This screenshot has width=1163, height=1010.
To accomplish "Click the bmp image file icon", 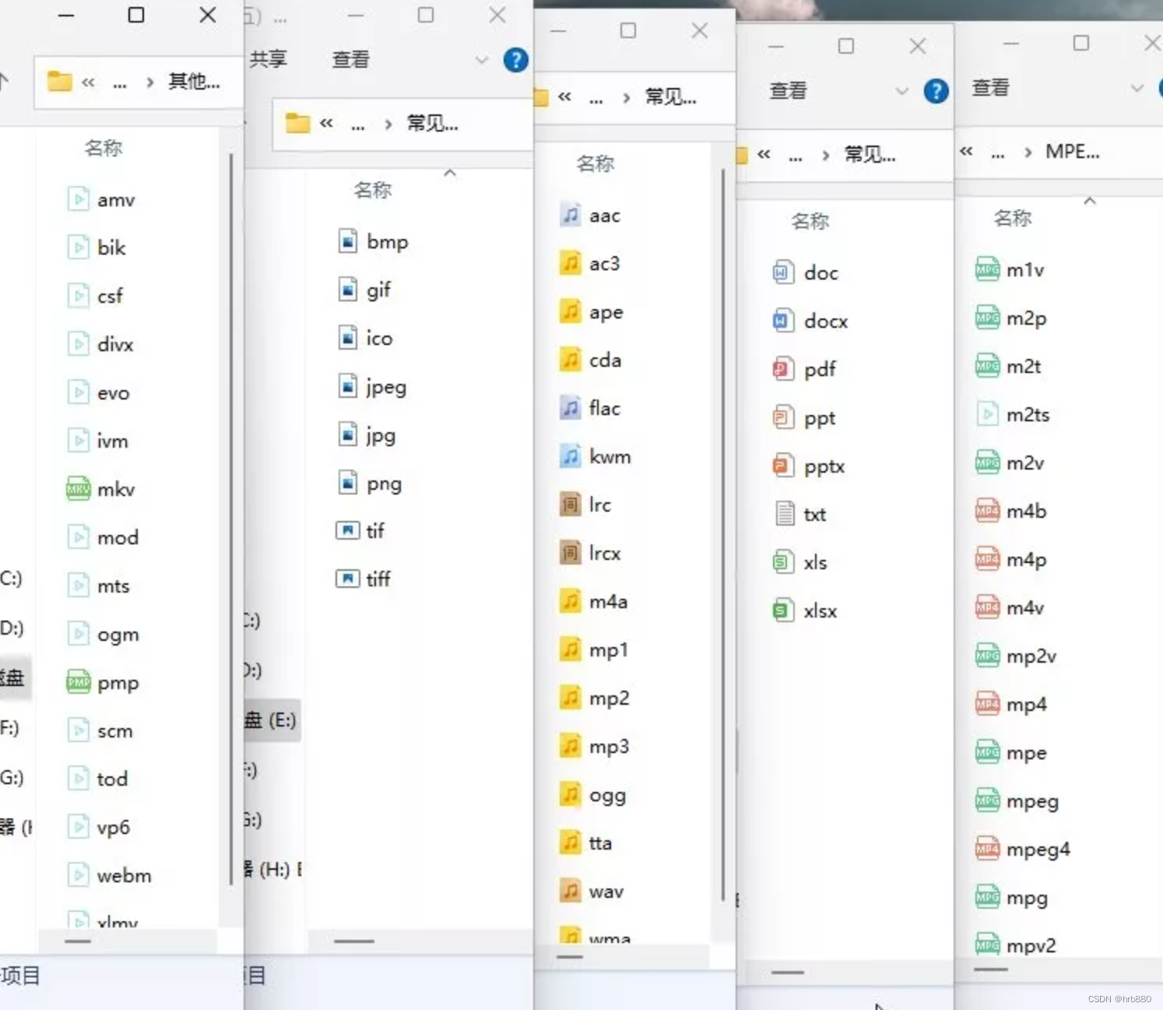I will pyautogui.click(x=348, y=241).
